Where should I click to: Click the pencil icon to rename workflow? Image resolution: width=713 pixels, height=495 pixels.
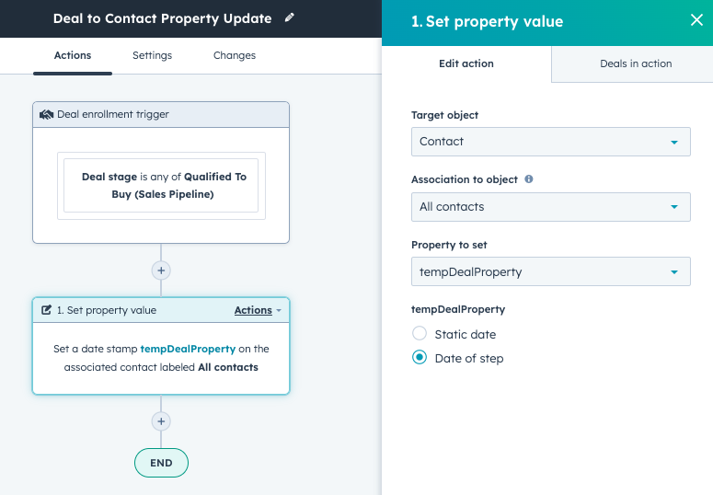pos(289,17)
